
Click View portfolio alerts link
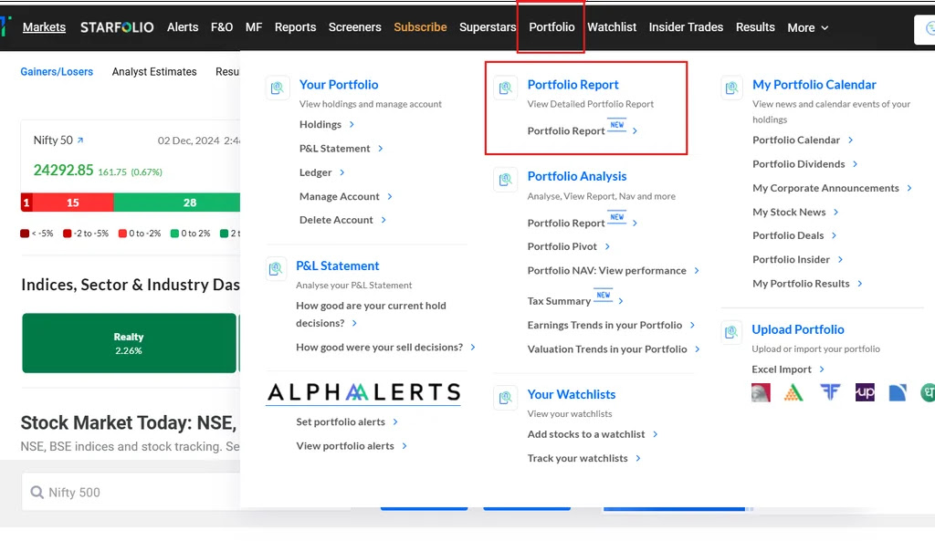pyautogui.click(x=345, y=446)
